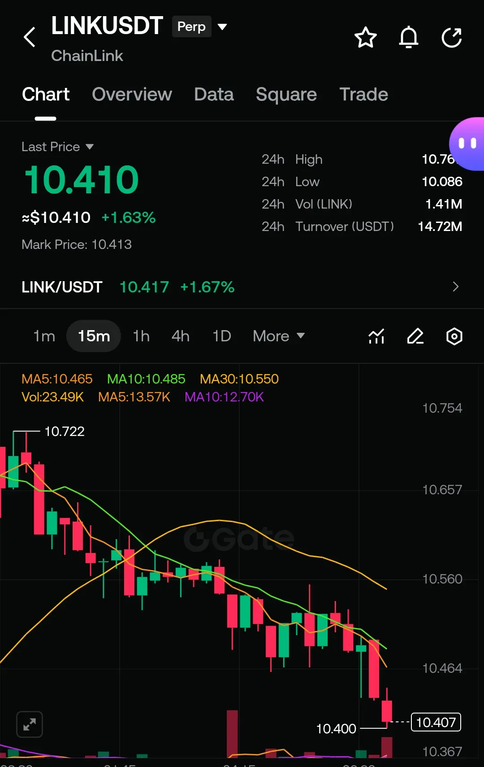Viewport: 484px width, 767px height.
Task: Tap MA10:10.485 indicator label
Action: (x=146, y=379)
